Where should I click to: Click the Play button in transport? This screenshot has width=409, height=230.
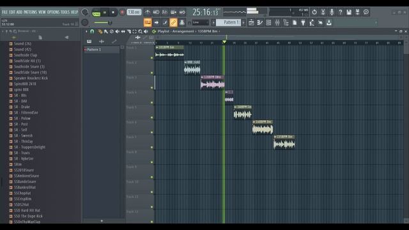(105, 12)
